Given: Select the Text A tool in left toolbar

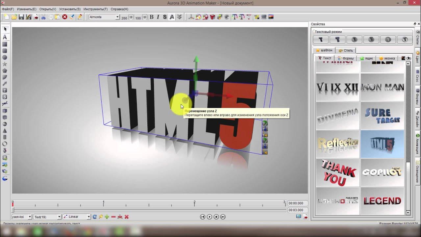Looking at the screenshot, I should click(x=5, y=37).
